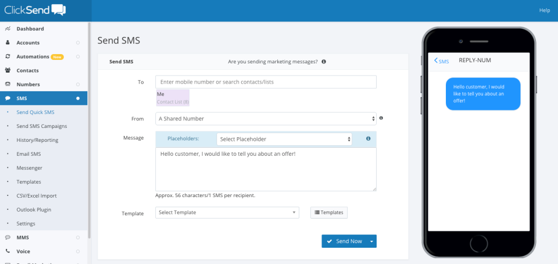Open the Select Placeholder dropdown
Viewport: 558px width, 264px height.
pos(284,139)
